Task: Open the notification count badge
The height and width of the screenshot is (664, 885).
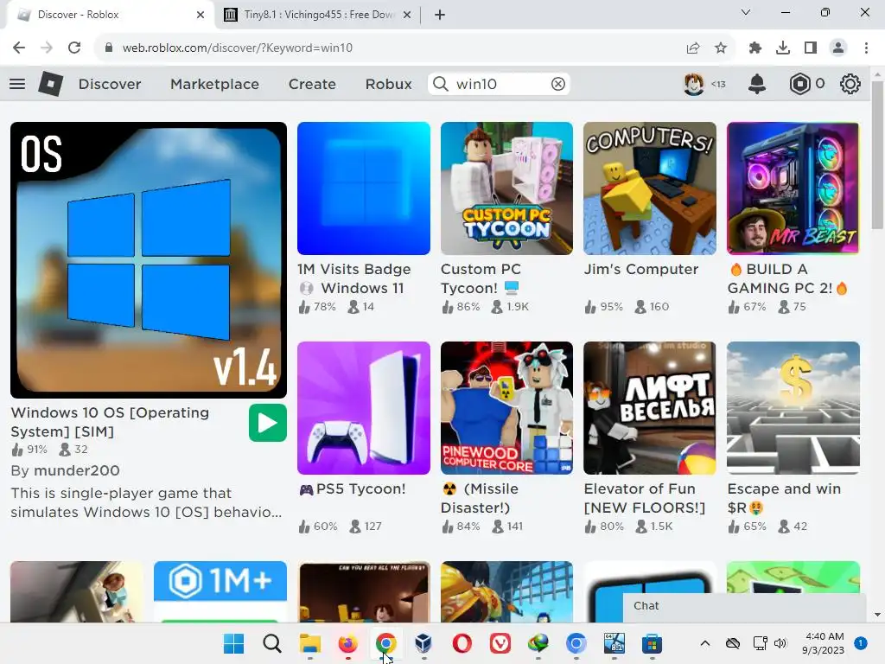Action: [x=861, y=643]
